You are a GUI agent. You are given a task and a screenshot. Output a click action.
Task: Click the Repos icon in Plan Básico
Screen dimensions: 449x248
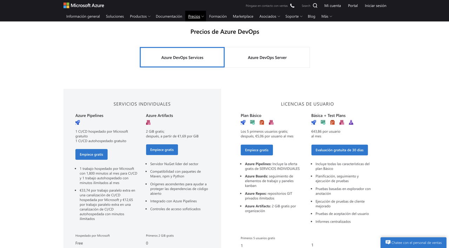pyautogui.click(x=262, y=123)
